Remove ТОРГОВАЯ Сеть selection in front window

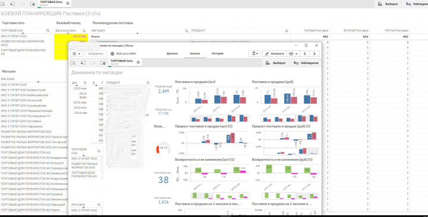(x=138, y=62)
